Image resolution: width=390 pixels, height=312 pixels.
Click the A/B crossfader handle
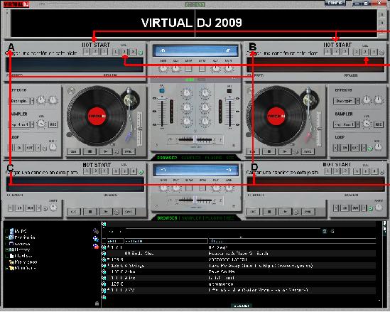coord(195,139)
